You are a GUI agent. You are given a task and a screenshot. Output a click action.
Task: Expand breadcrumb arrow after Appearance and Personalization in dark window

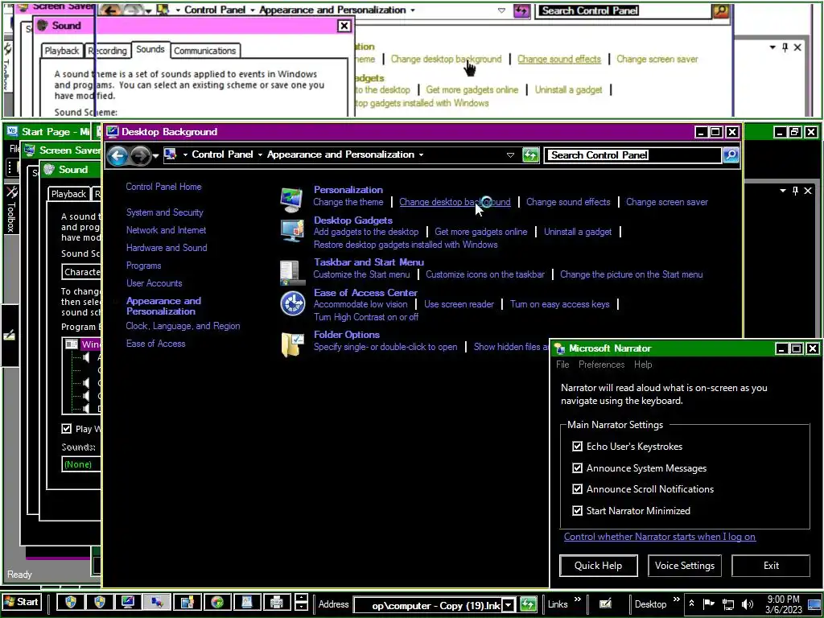421,155
